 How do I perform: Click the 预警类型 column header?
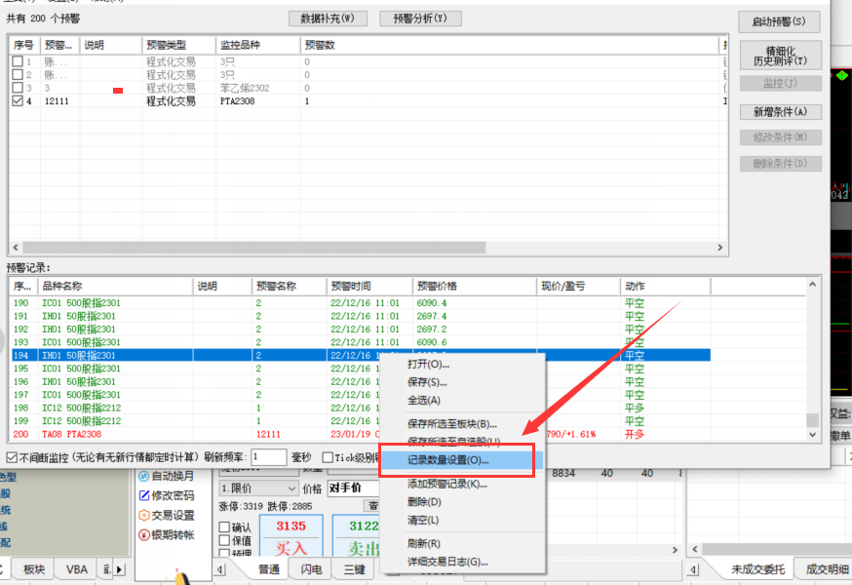pos(178,45)
